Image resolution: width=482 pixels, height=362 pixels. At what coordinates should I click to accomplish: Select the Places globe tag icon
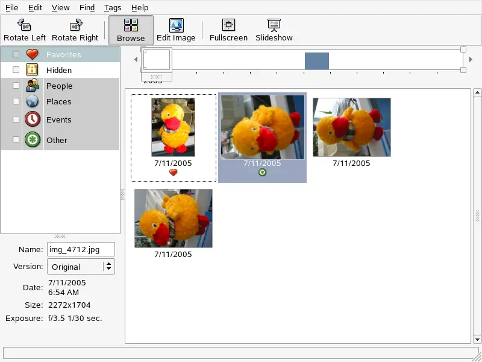[x=33, y=101]
